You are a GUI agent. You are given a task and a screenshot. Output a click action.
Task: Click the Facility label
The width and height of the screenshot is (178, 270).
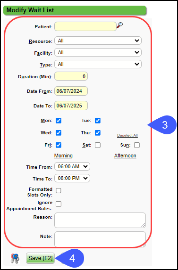click(43, 53)
